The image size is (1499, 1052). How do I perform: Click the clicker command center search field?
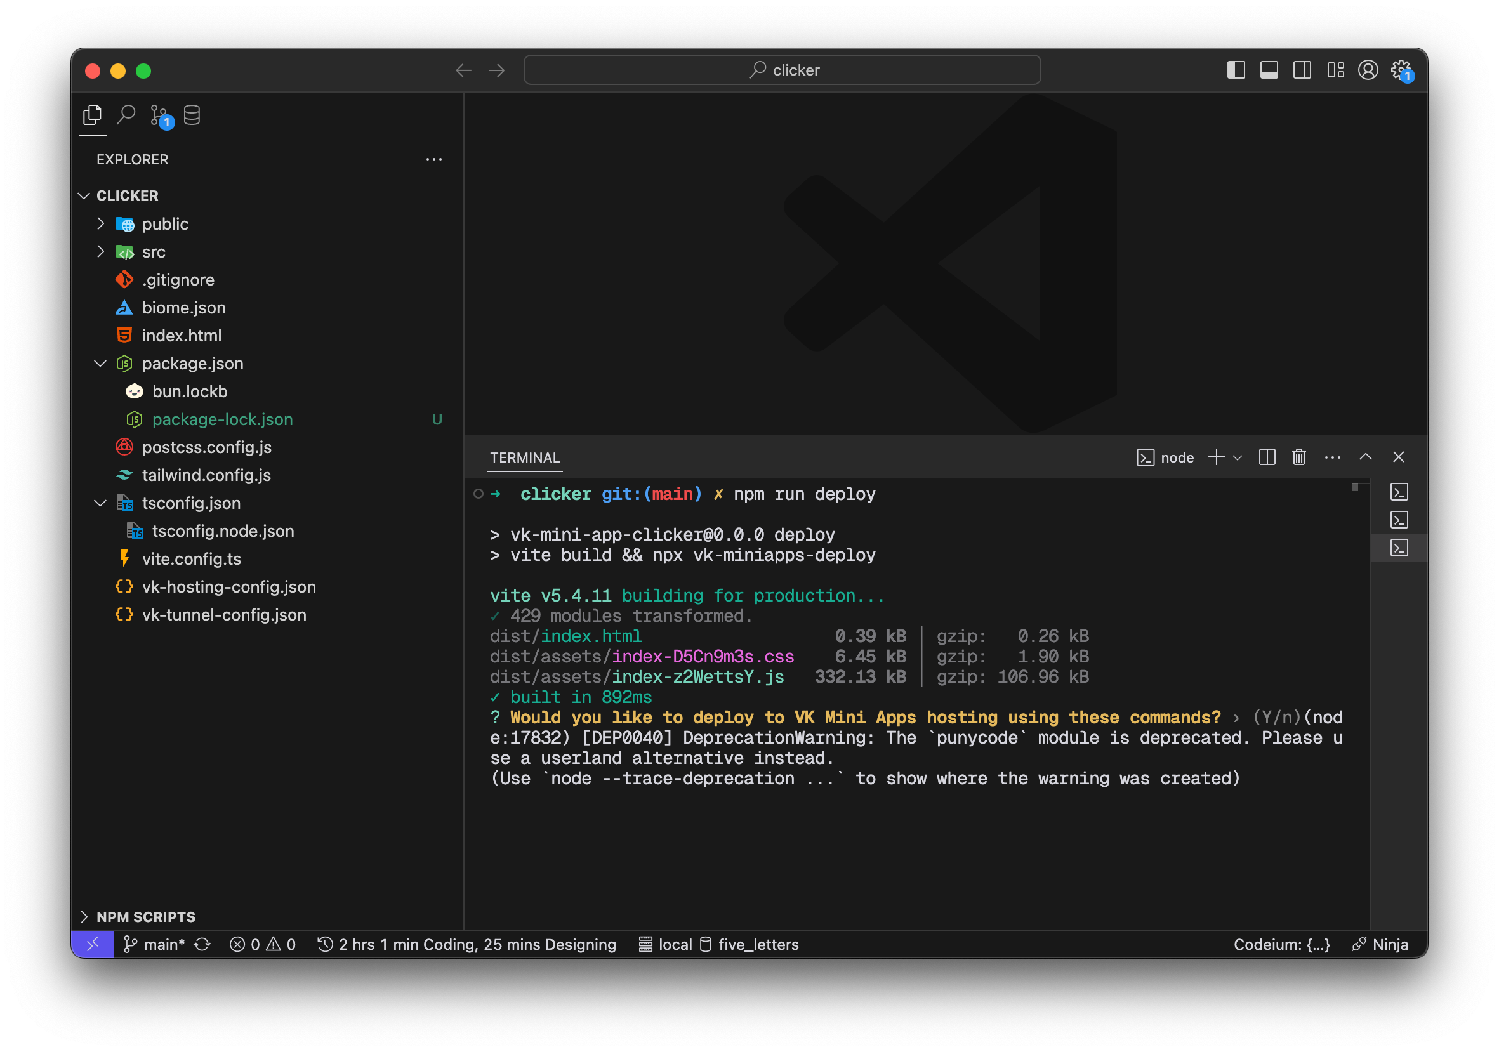point(781,70)
